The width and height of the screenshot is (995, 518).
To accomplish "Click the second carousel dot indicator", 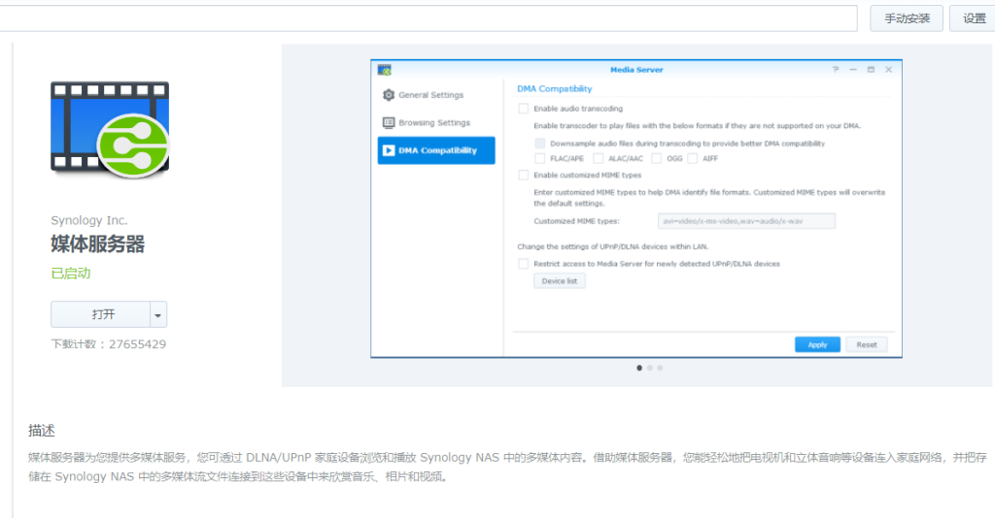I will 650,368.
